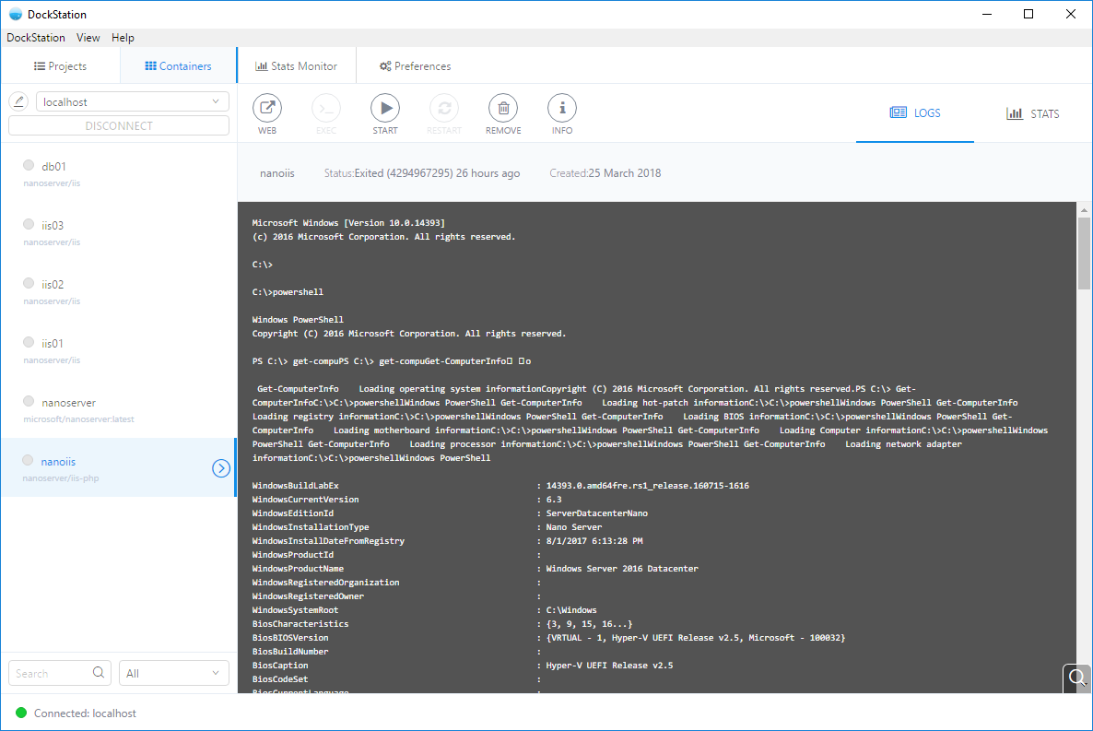Viewport: 1093px width, 731px height.
Task: Switch to the Projects tab
Action: [x=60, y=66]
